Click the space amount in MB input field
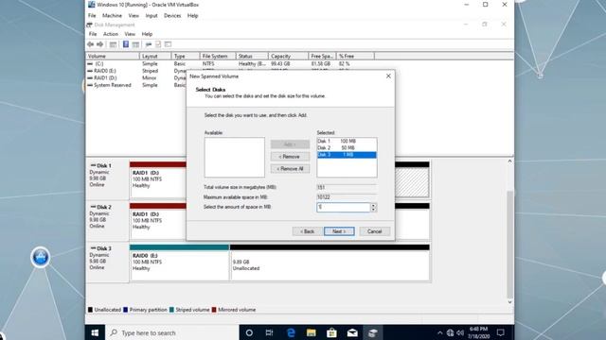This screenshot has height=340, width=606. 343,208
